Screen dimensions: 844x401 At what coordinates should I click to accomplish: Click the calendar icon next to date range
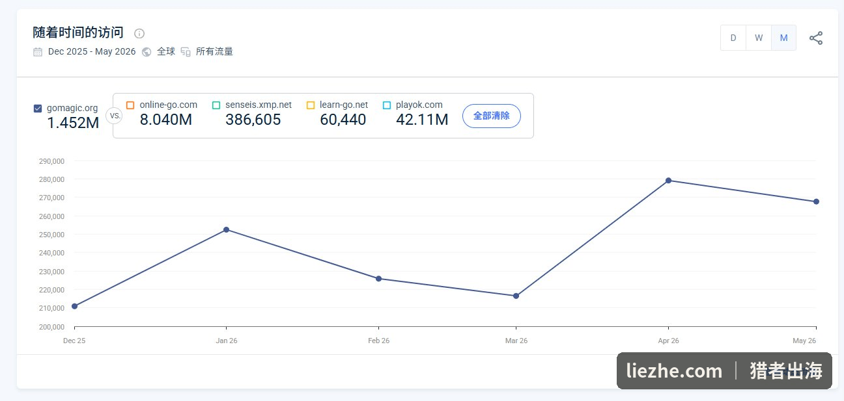point(38,52)
